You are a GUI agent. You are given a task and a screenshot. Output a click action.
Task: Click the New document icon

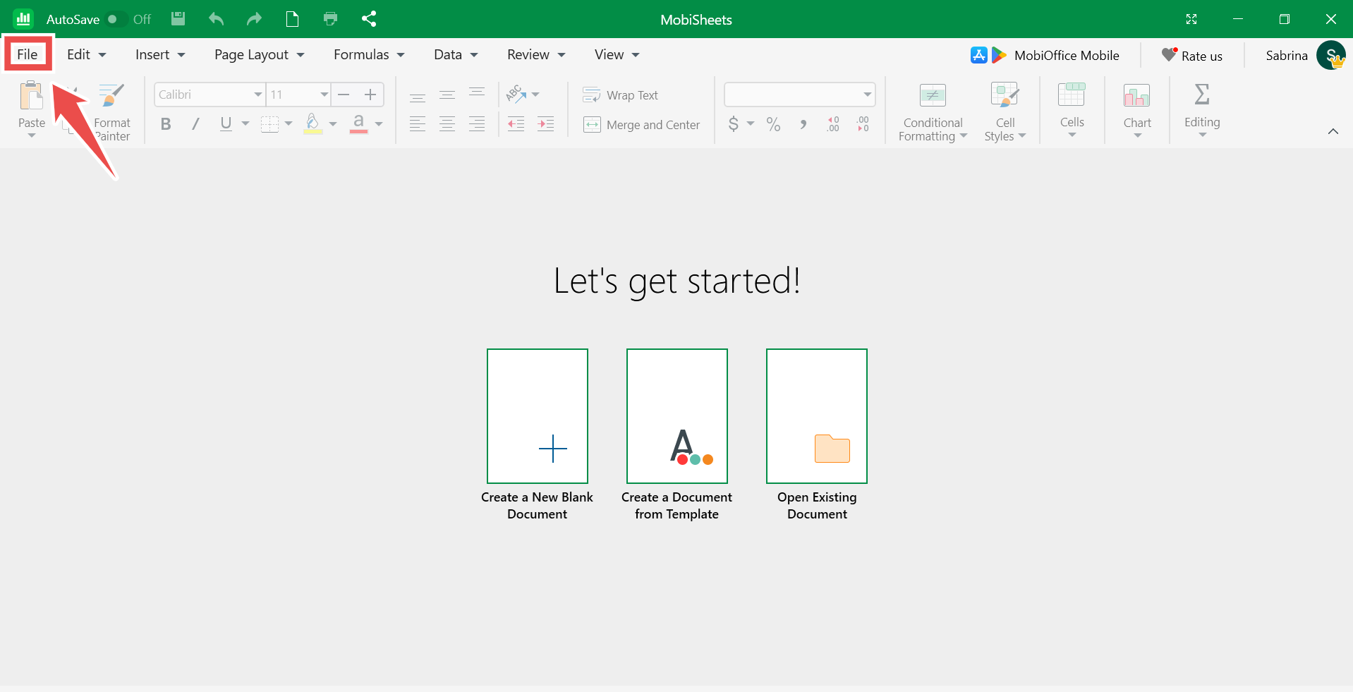click(x=292, y=19)
